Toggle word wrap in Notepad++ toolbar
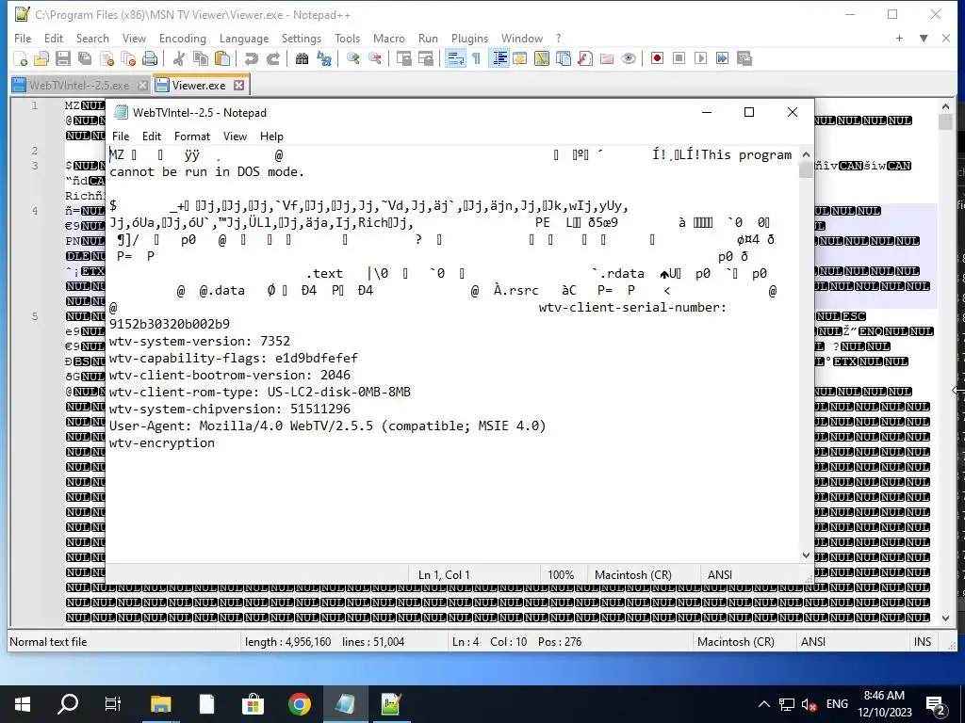Screen dimensions: 965x723 click(455, 58)
